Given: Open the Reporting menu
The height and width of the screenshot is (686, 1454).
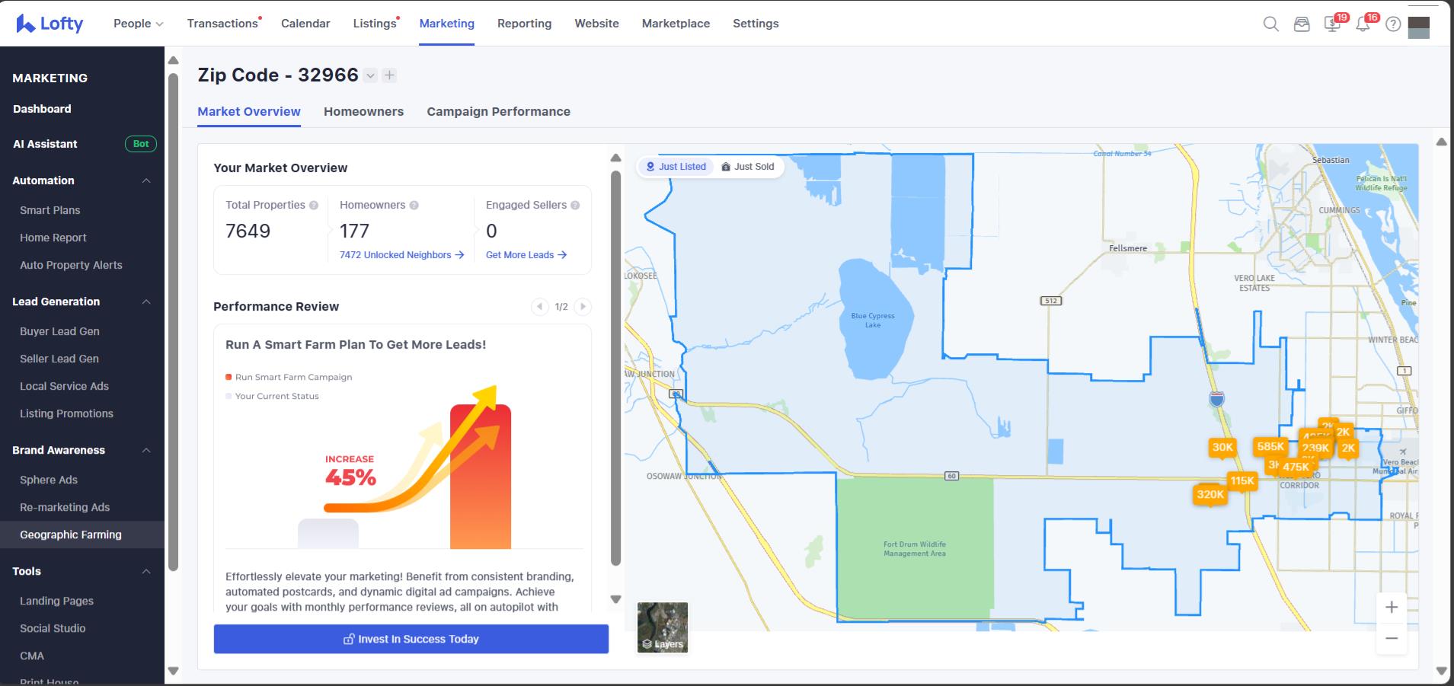Looking at the screenshot, I should 524,24.
